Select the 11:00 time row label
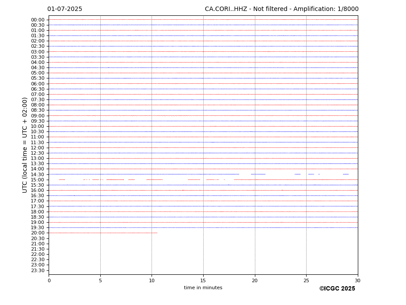Viewport: 406px width, 305px height. pos(38,137)
